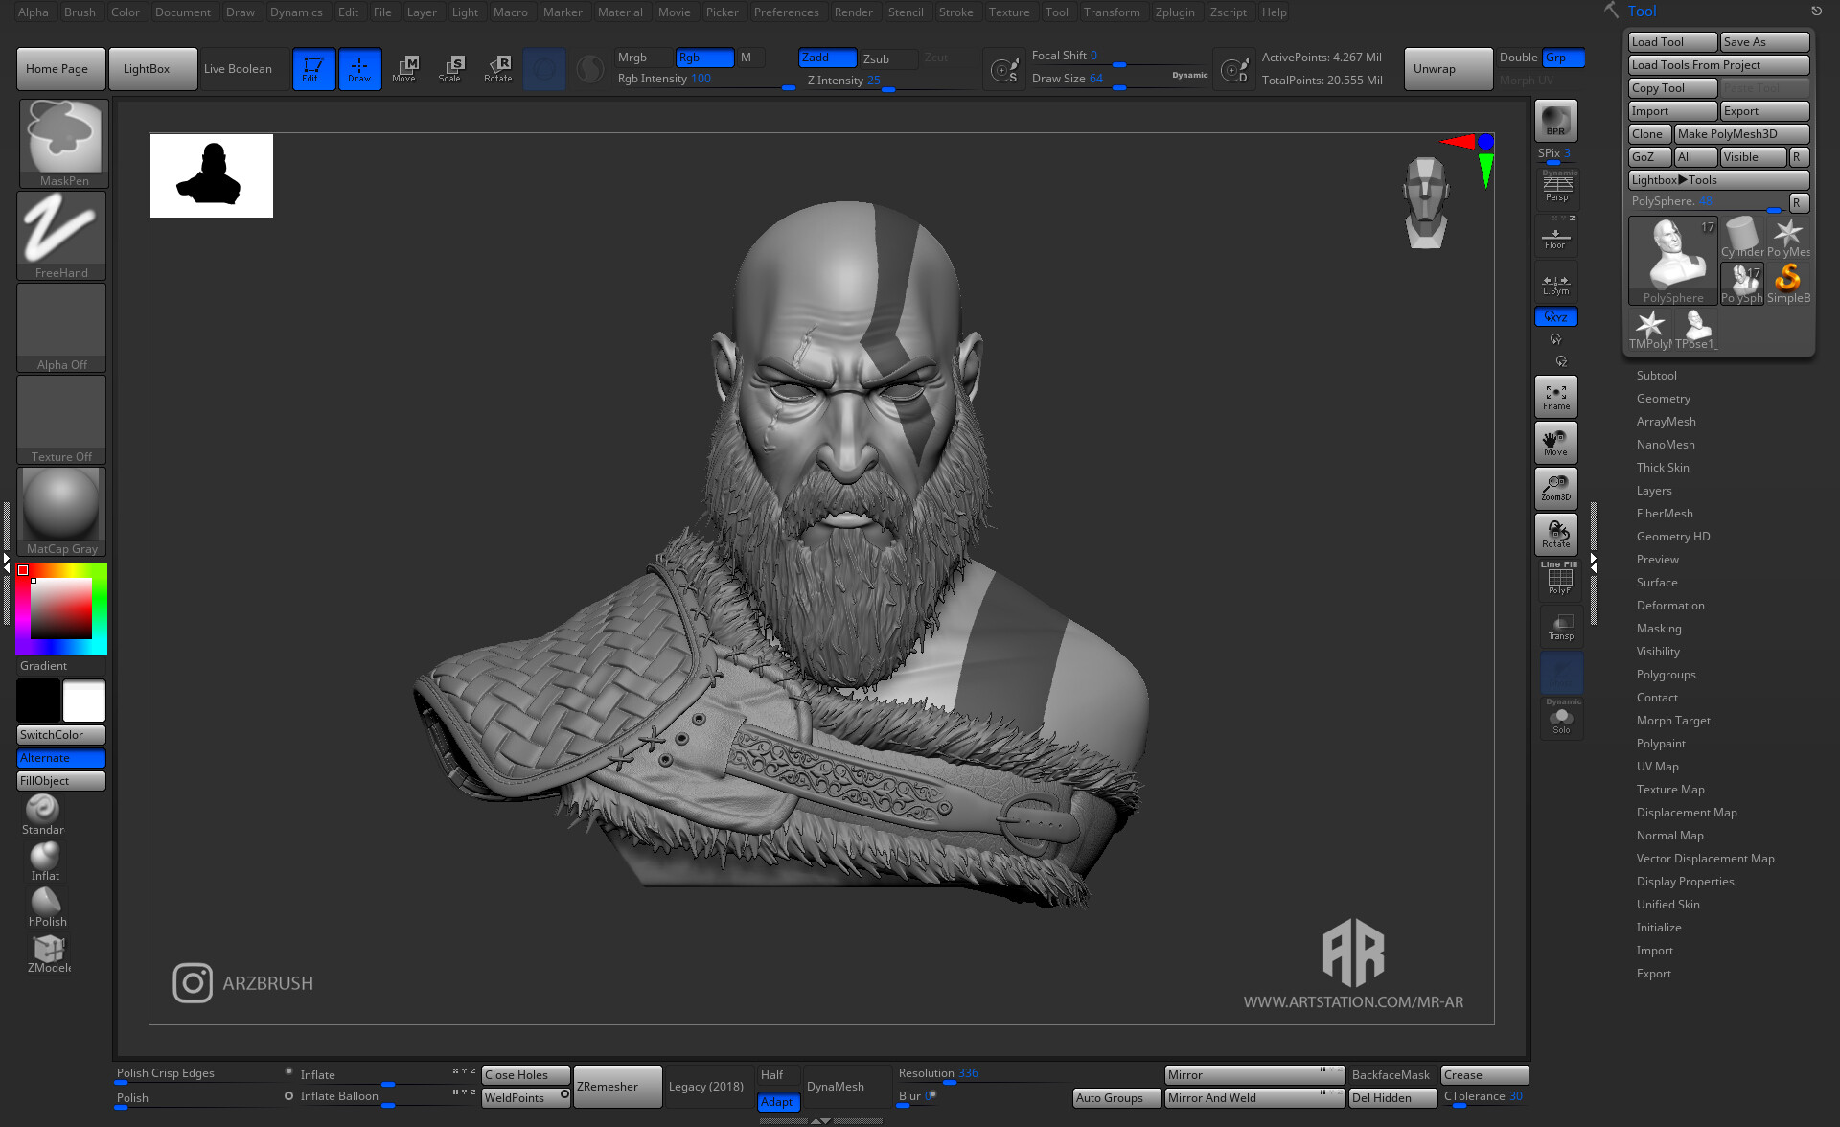Expand the Subtool subpalette

[x=1657, y=375]
